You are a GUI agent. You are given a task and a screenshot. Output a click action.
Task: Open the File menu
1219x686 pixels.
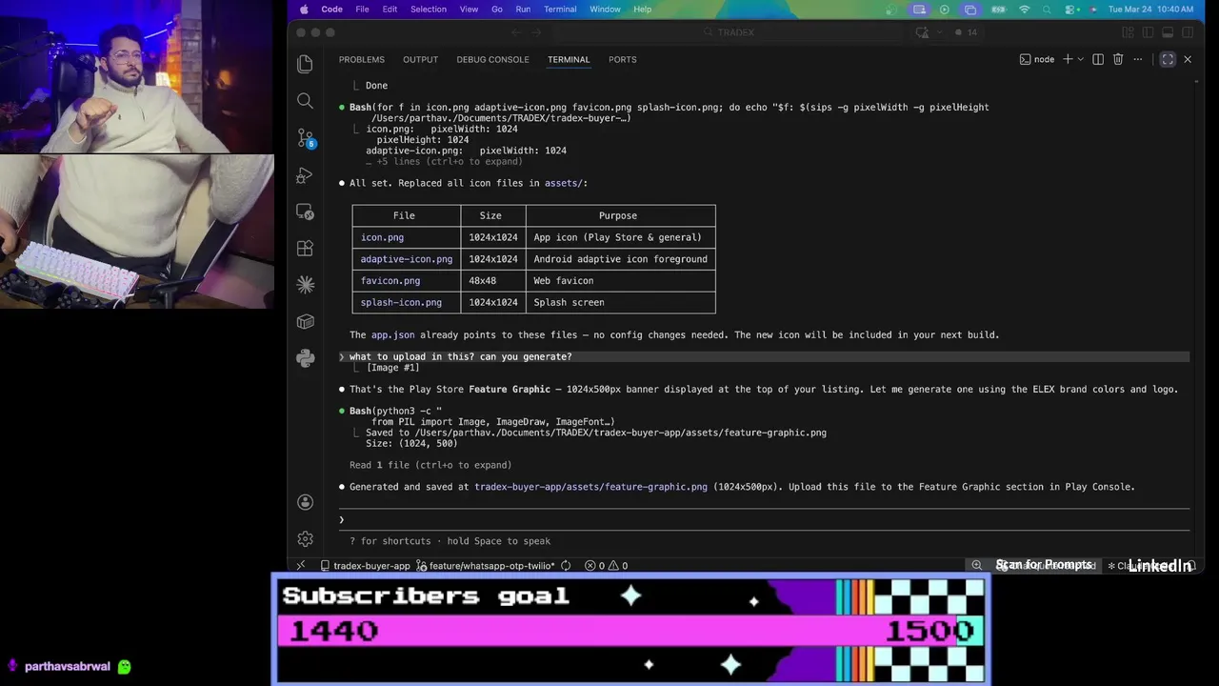tap(362, 9)
